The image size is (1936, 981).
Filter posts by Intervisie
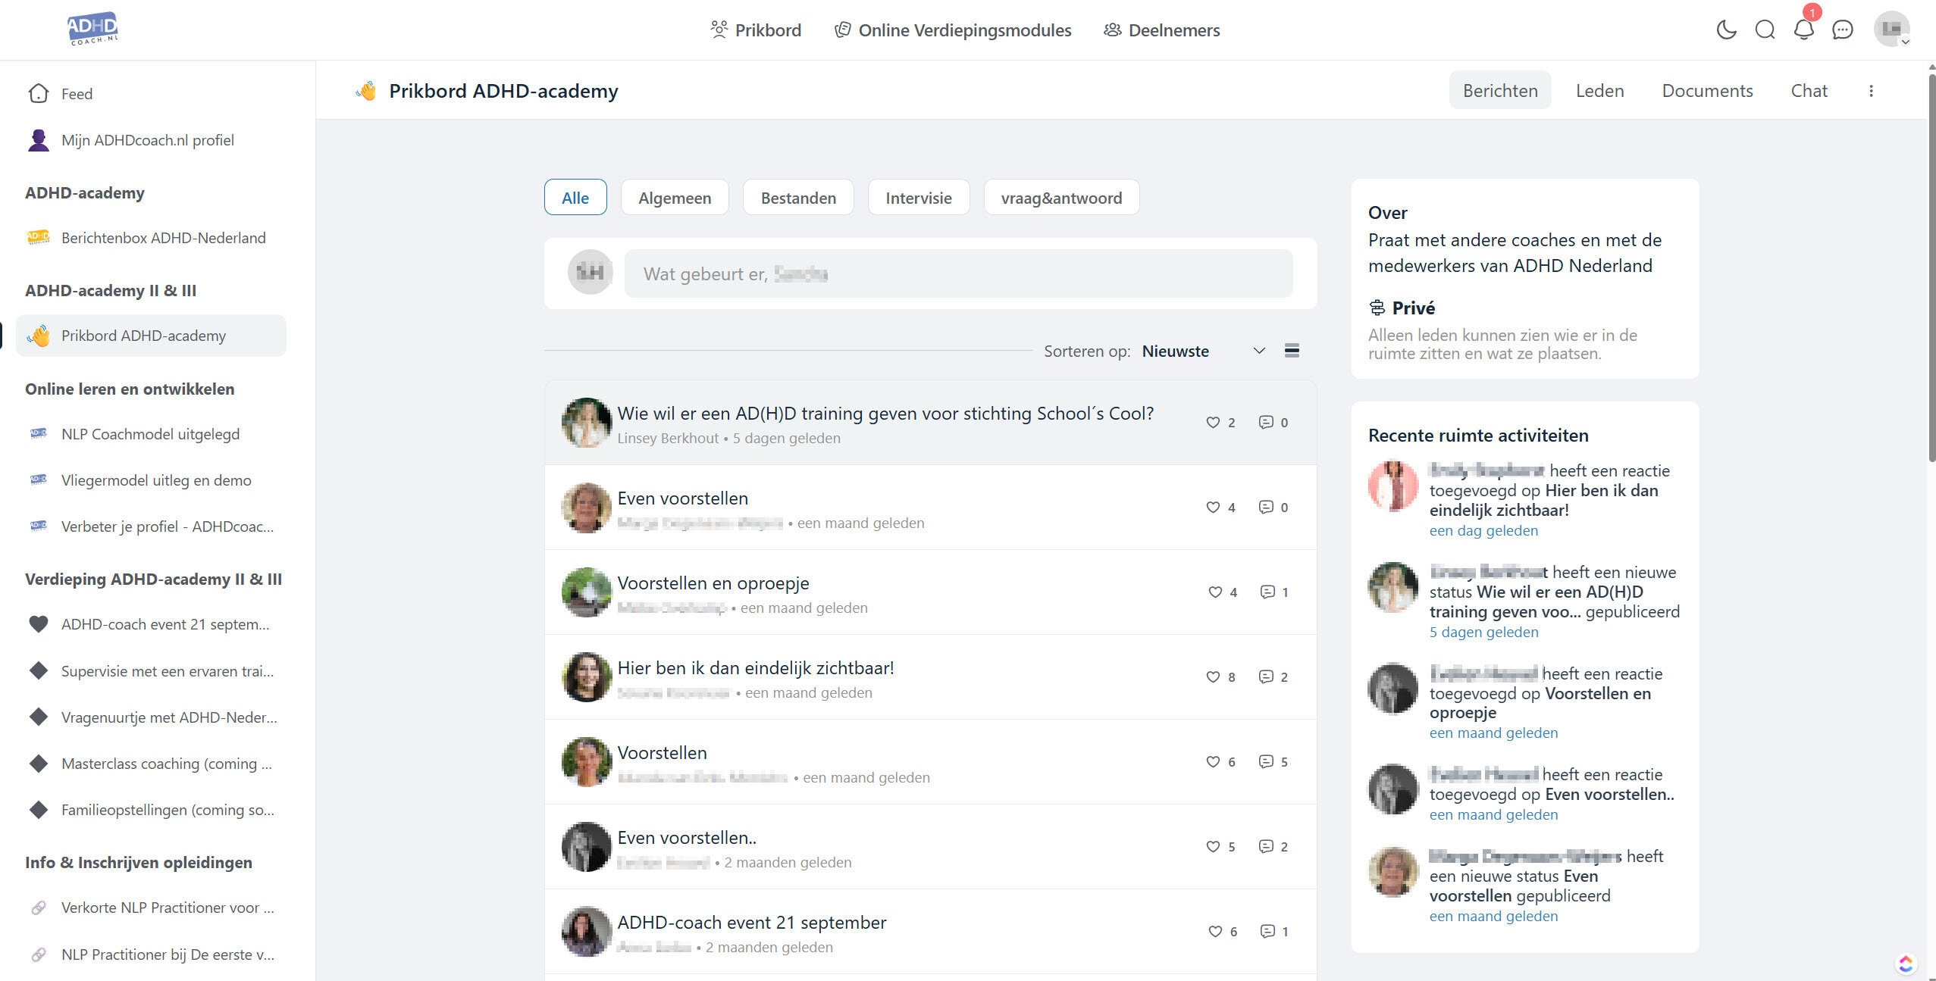pyautogui.click(x=918, y=198)
